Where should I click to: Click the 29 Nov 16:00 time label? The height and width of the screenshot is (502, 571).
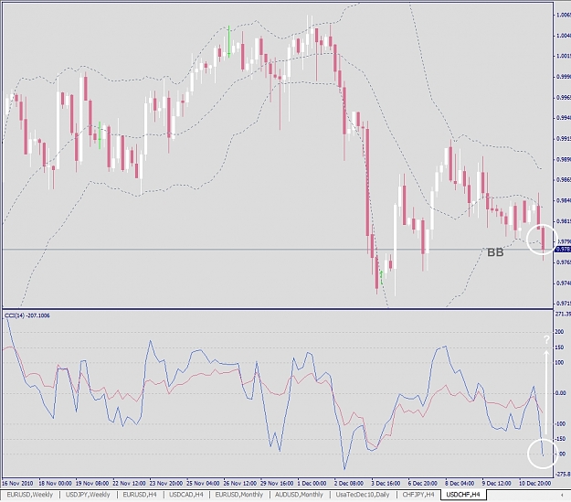(x=277, y=483)
